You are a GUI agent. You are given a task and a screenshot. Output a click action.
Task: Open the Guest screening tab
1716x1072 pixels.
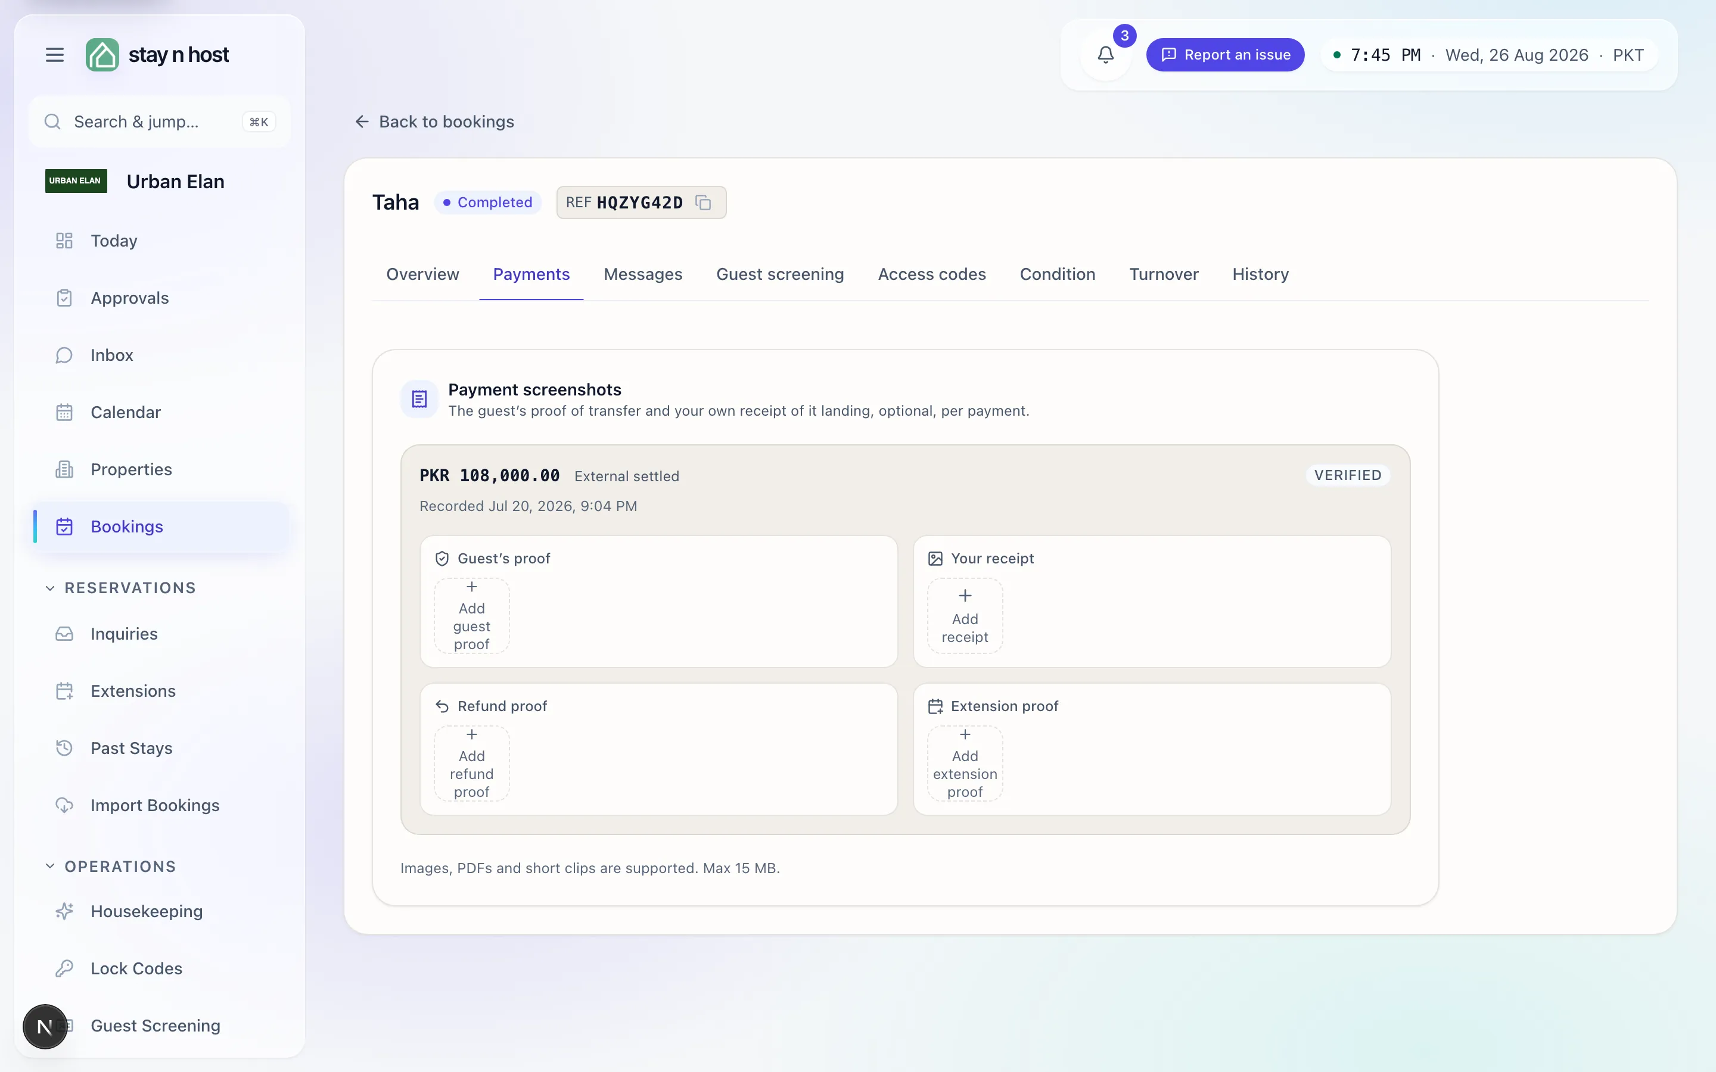coord(780,275)
